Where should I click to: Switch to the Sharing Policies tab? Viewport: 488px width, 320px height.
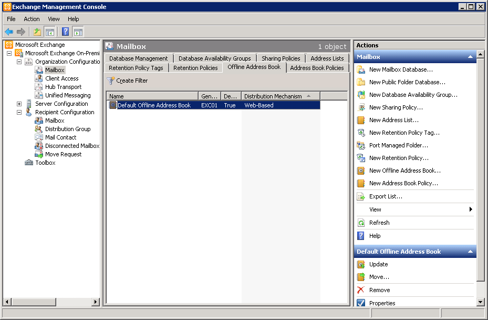tap(281, 58)
